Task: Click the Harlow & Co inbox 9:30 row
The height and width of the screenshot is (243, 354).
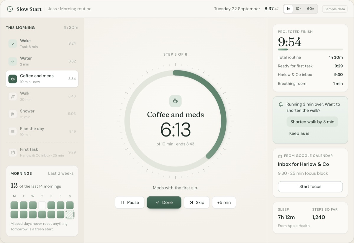Action: (x=310, y=75)
